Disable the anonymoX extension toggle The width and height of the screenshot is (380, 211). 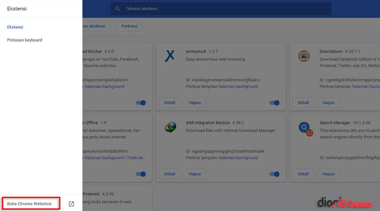click(274, 103)
